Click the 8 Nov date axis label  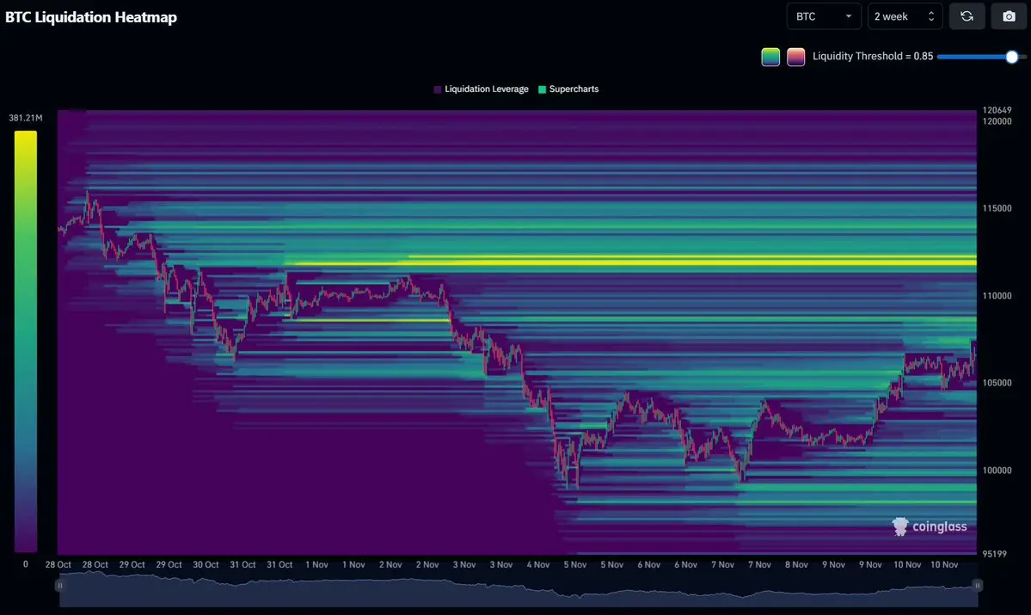[x=796, y=565]
